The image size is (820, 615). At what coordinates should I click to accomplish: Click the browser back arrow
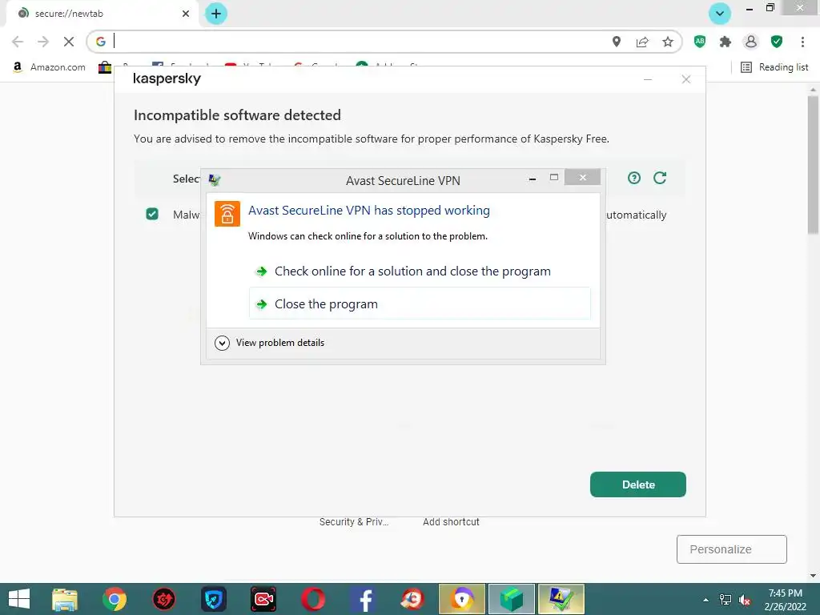pos(18,42)
